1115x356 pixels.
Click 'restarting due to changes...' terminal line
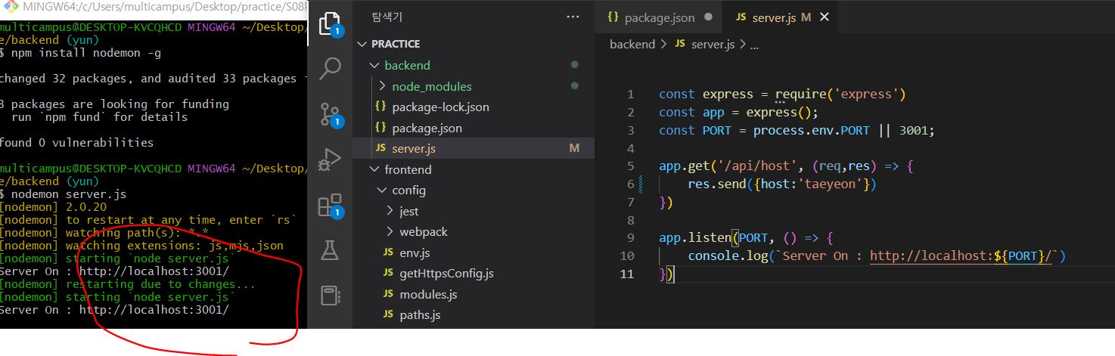click(160, 284)
